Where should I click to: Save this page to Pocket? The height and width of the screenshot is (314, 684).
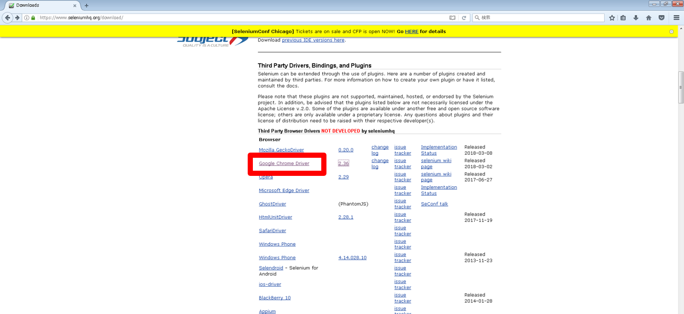662,18
